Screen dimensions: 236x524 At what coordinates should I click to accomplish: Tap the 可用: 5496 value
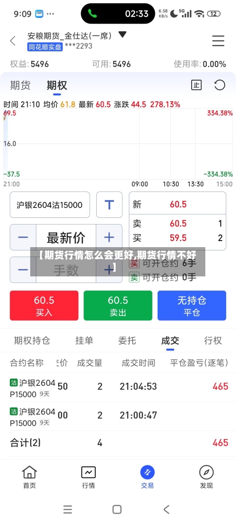[111, 64]
